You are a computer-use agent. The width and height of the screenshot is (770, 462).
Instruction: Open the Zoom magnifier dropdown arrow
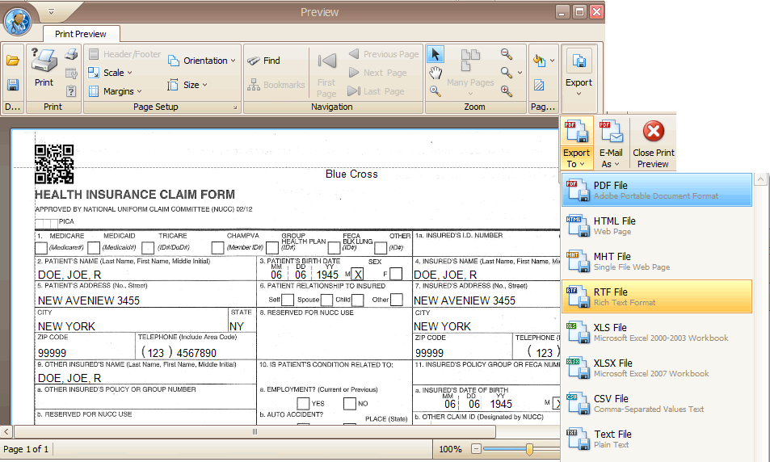(x=520, y=73)
